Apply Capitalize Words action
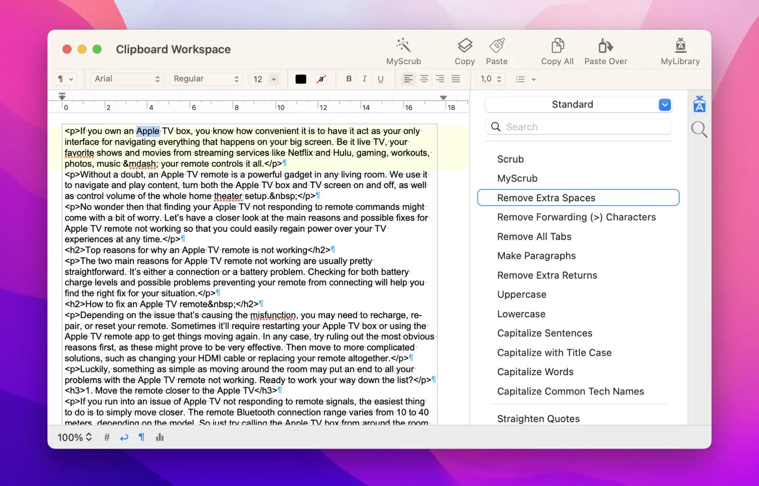759x486 pixels. pyautogui.click(x=535, y=372)
